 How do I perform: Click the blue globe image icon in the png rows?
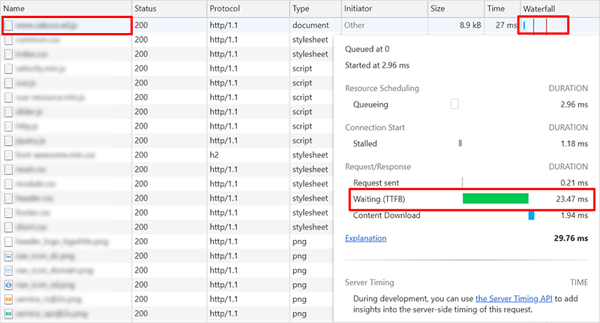9,285
